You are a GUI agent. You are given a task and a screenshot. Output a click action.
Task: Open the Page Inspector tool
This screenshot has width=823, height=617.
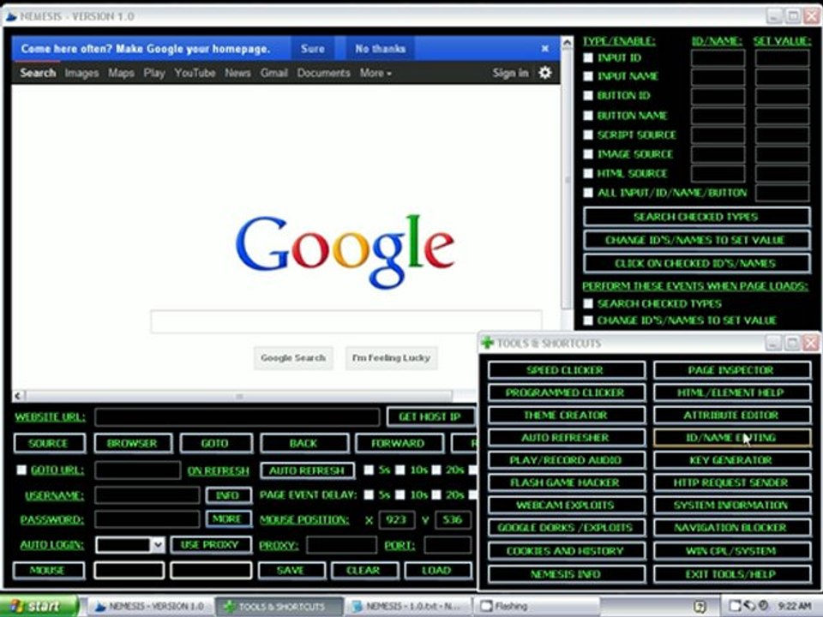pos(731,370)
